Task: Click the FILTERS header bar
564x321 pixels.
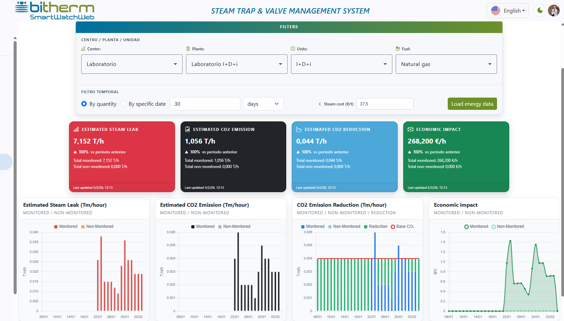Action: click(x=289, y=27)
